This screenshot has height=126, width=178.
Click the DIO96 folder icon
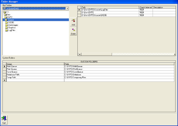click(x=7, y=22)
